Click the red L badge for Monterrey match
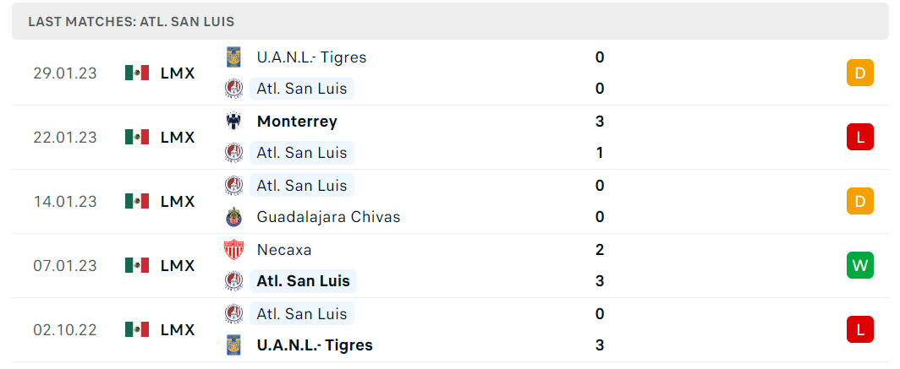The height and width of the screenshot is (369, 900). click(859, 137)
